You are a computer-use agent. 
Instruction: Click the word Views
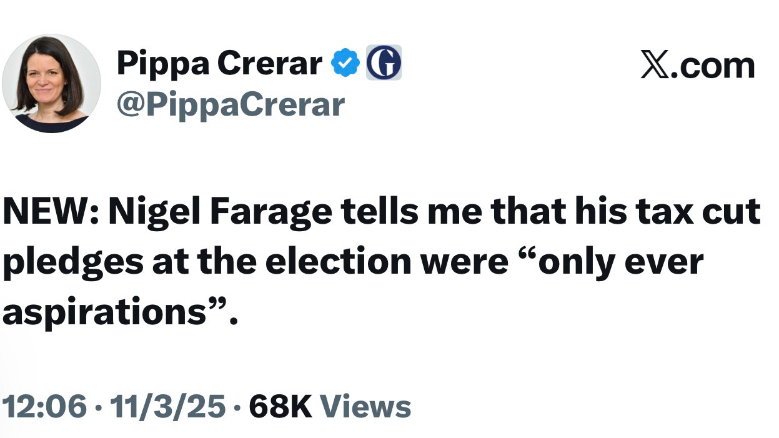pos(365,406)
